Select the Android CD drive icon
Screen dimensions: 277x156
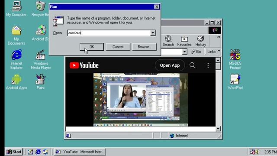pos(41,33)
